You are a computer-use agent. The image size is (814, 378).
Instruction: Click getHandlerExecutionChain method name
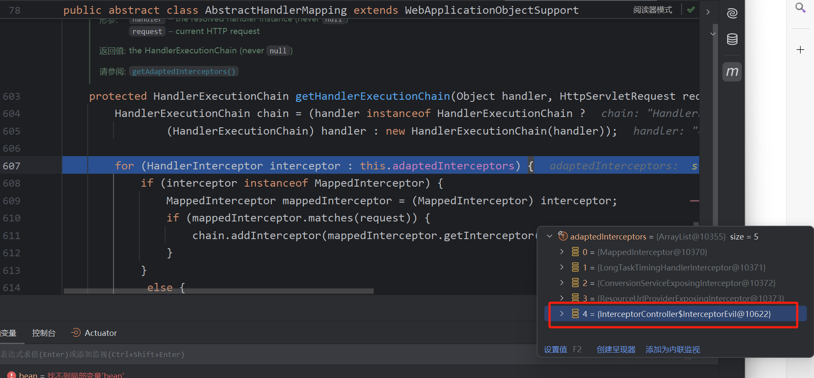[x=372, y=96]
